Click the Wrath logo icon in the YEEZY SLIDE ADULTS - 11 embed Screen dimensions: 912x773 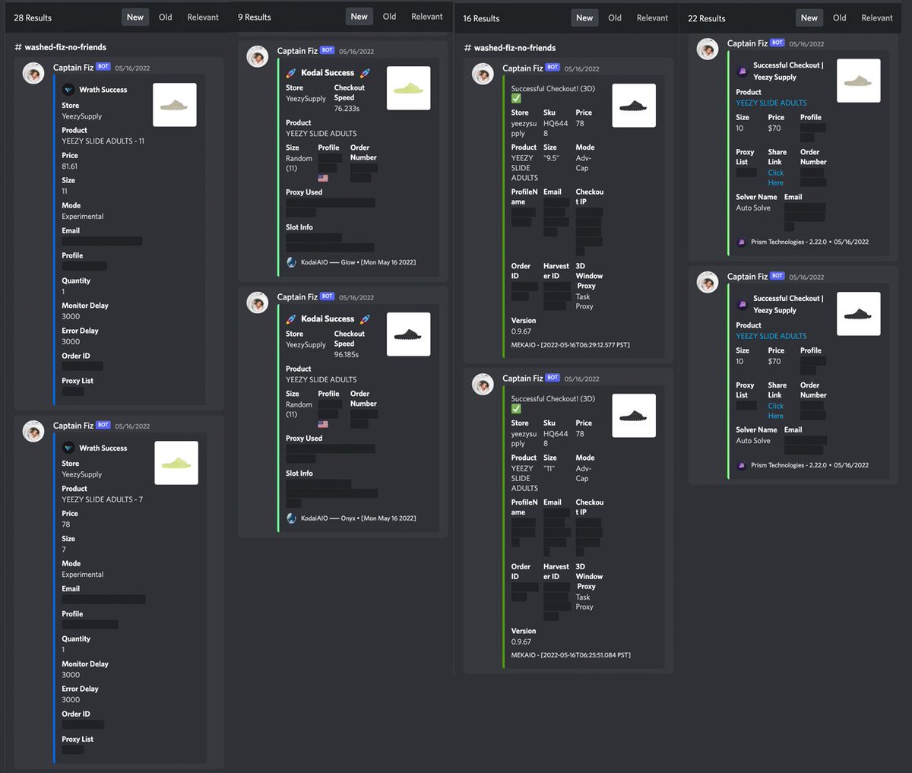point(68,90)
